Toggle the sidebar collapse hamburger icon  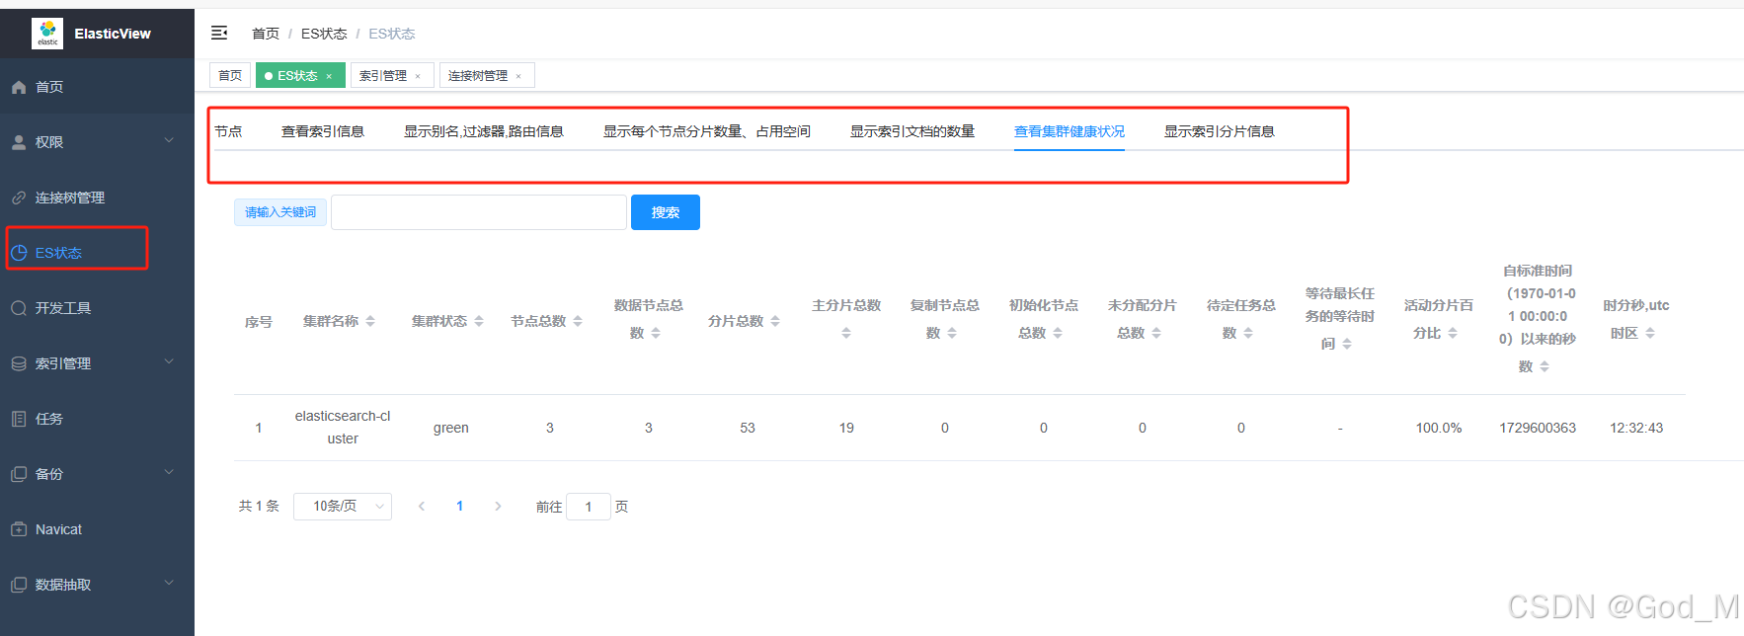[x=219, y=34]
